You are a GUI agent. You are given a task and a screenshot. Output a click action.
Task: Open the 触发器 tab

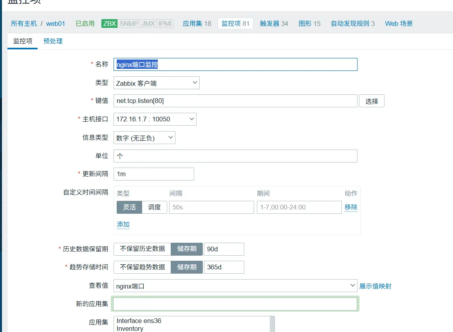[x=274, y=23]
